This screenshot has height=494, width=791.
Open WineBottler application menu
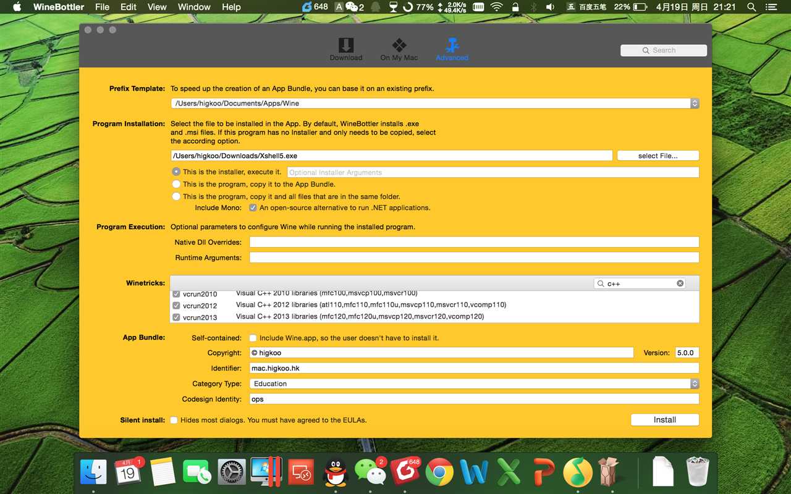[59, 7]
